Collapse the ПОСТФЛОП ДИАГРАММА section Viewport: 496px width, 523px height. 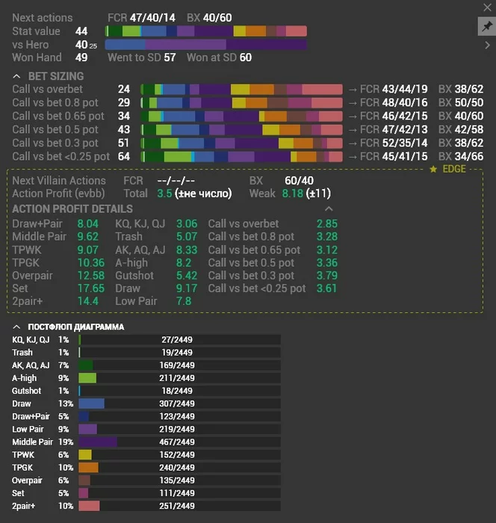click(17, 327)
